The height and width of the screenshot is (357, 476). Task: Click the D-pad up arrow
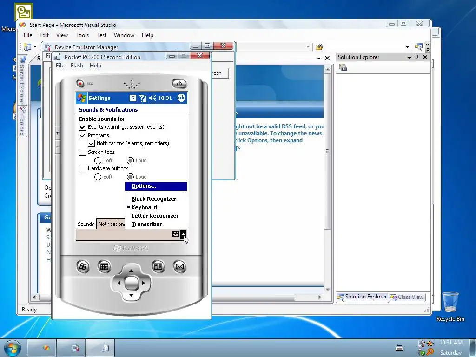click(131, 271)
